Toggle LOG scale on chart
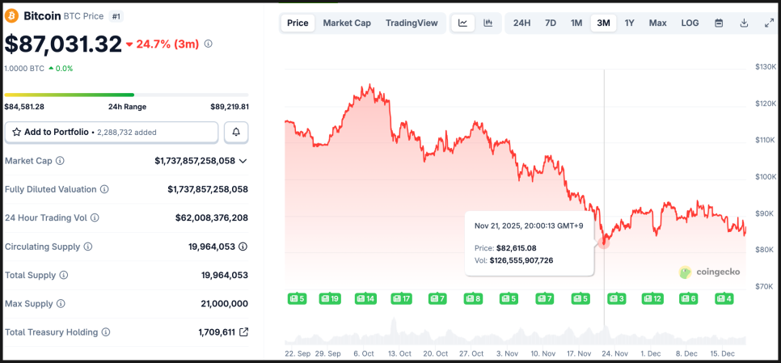Image resolution: width=781 pixels, height=363 pixels. point(690,23)
